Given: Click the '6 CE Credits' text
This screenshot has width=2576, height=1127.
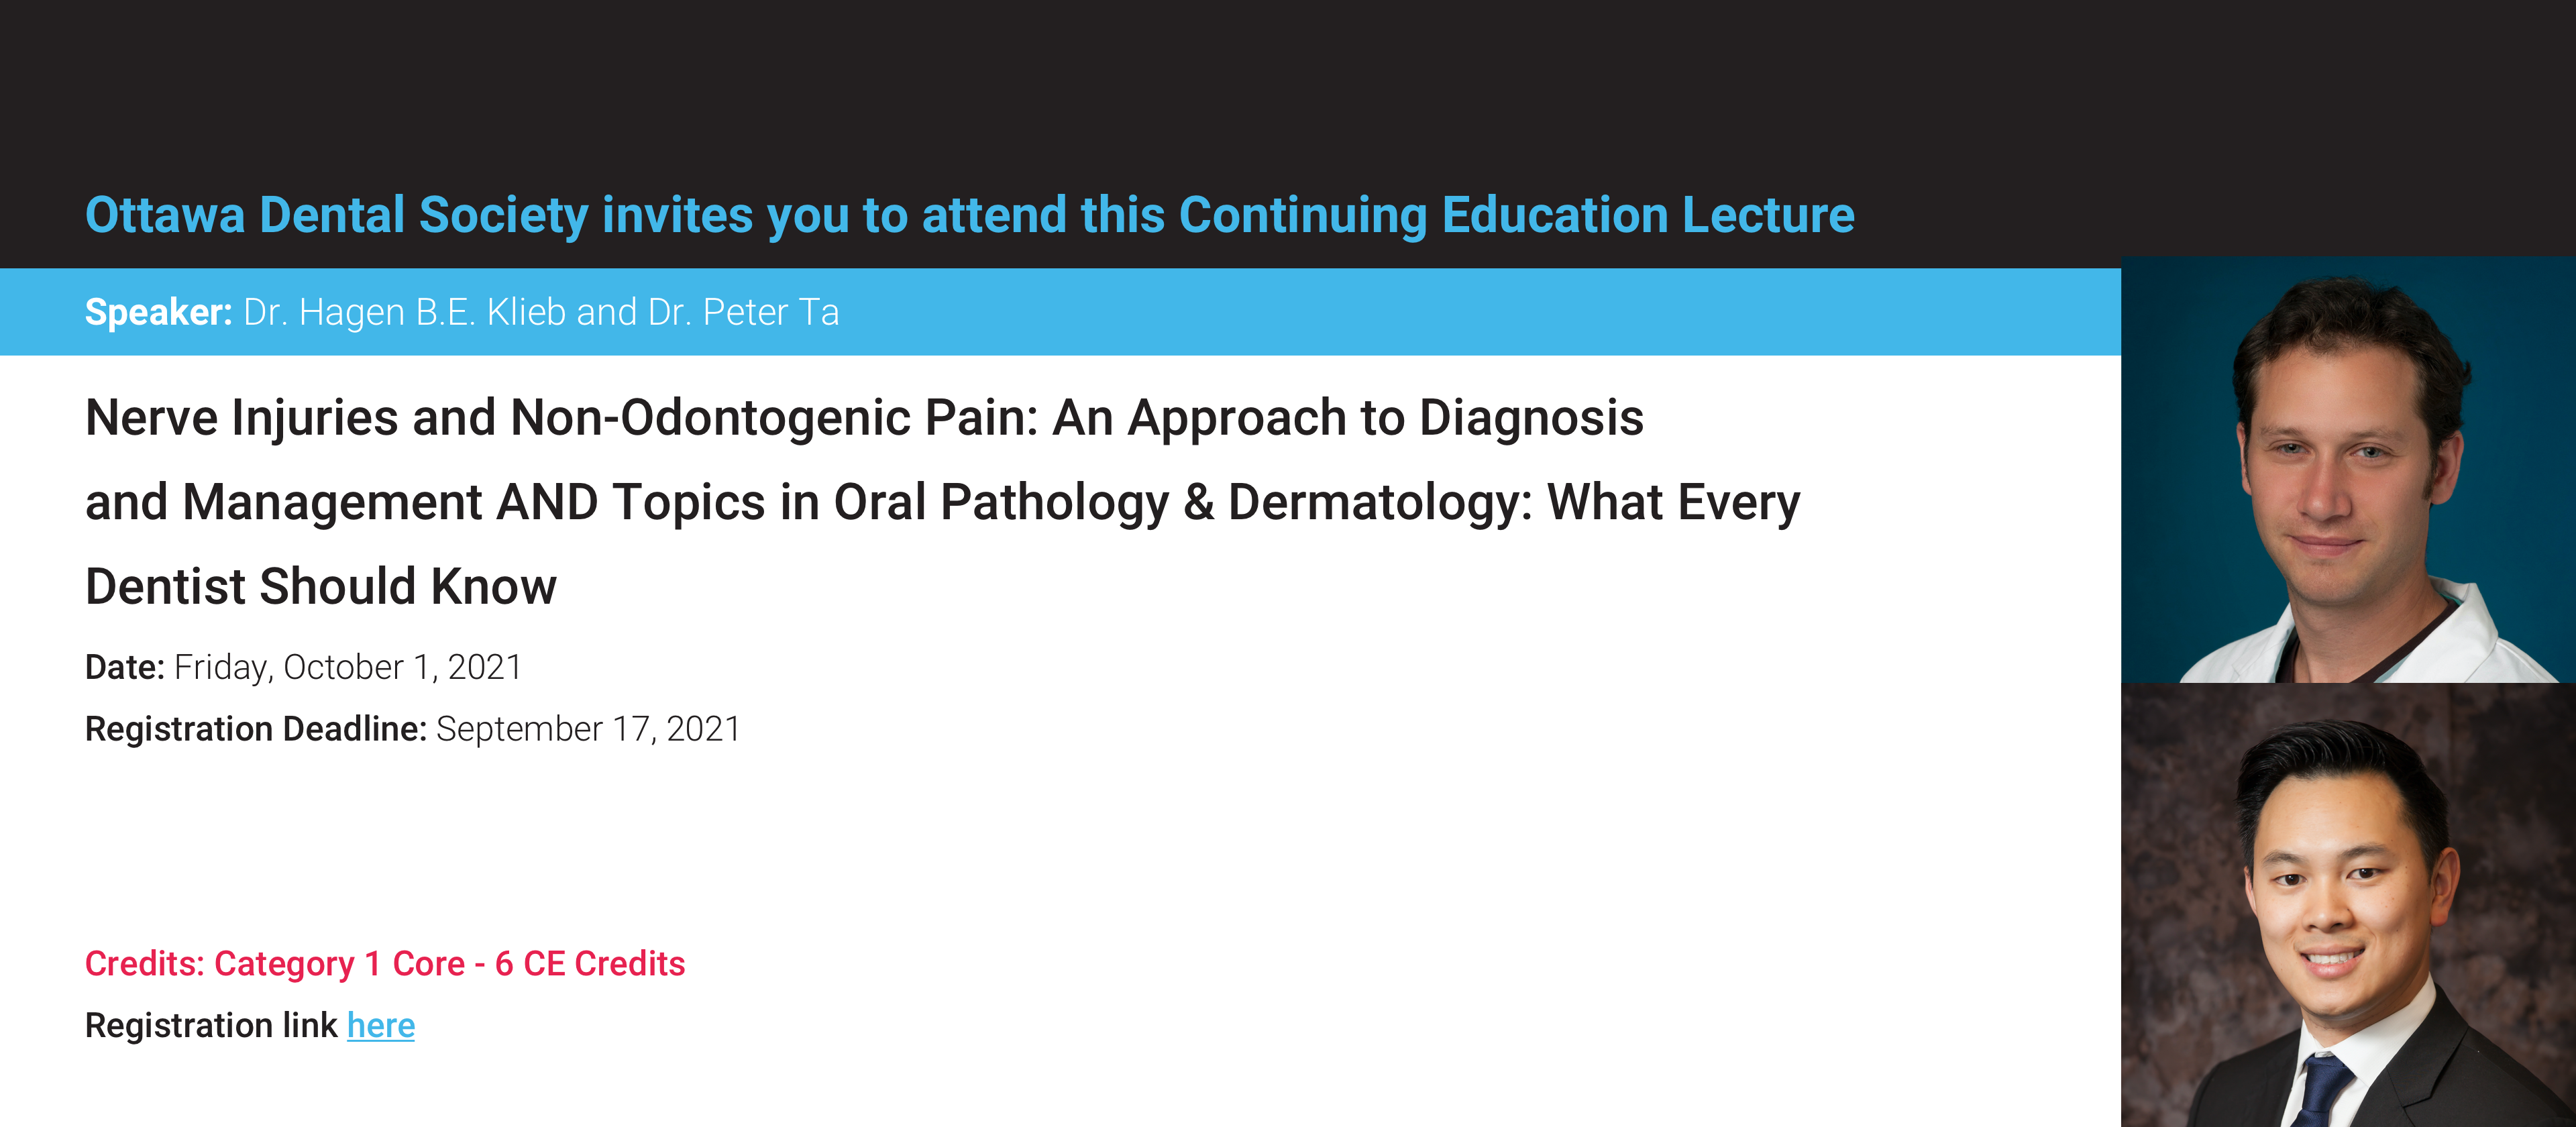Looking at the screenshot, I should (x=590, y=963).
